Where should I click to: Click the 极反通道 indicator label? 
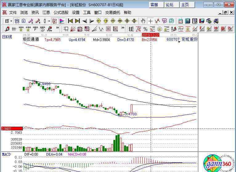(x=31, y=39)
